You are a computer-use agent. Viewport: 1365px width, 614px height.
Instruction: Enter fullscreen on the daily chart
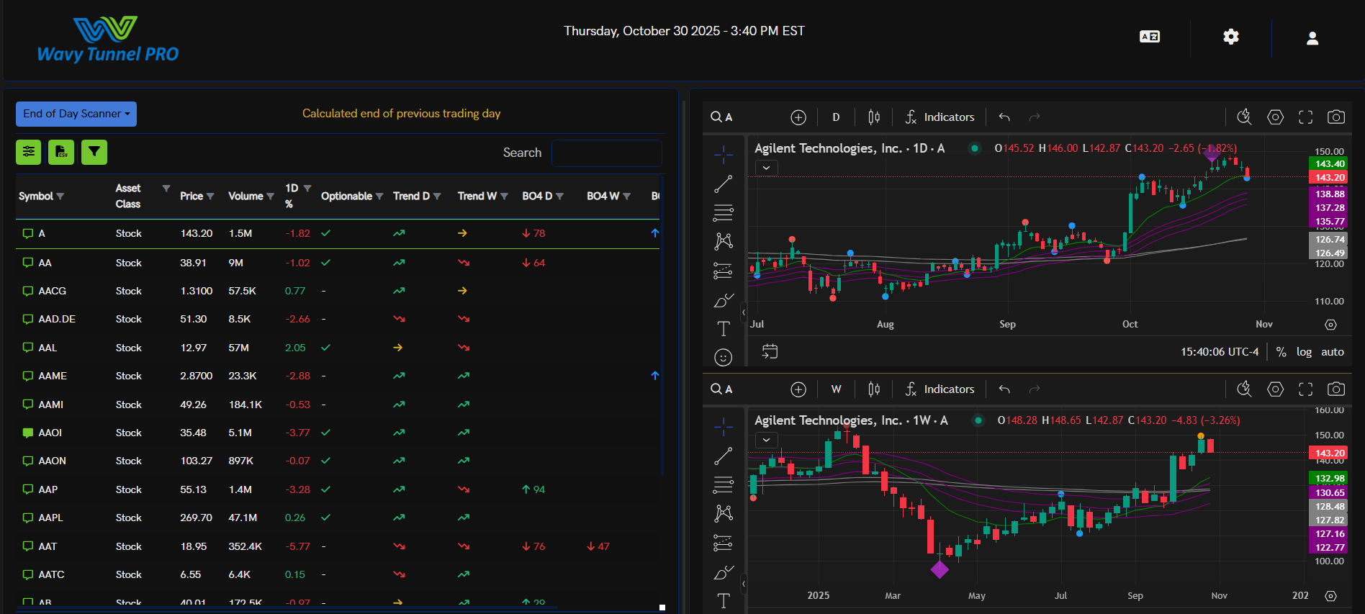[1305, 117]
